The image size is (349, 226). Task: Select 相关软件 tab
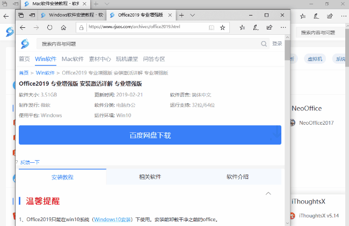coord(150,177)
